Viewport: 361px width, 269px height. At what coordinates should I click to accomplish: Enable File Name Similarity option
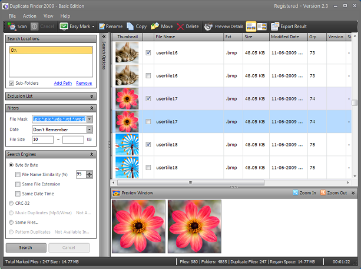click(18, 175)
